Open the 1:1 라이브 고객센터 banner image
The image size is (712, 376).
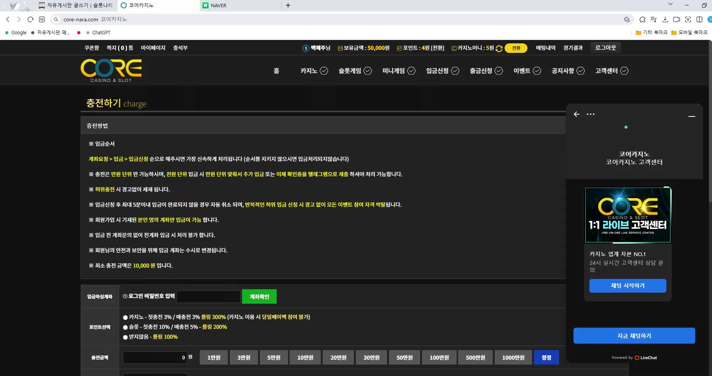click(x=628, y=215)
